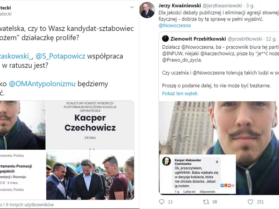Viewport: 279px width, 209px height.
Task: Click the Jerzy Kwaśniewski display name
Action: [180, 6]
